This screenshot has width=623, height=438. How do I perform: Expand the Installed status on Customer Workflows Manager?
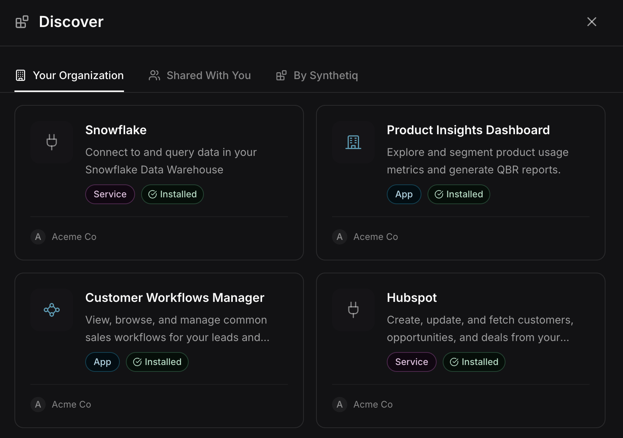point(157,362)
